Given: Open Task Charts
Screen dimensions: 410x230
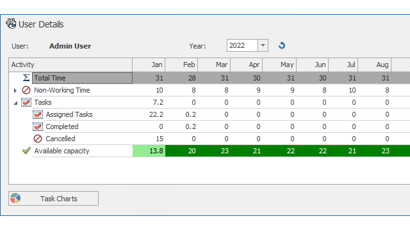Looking at the screenshot, I should click(x=54, y=199).
